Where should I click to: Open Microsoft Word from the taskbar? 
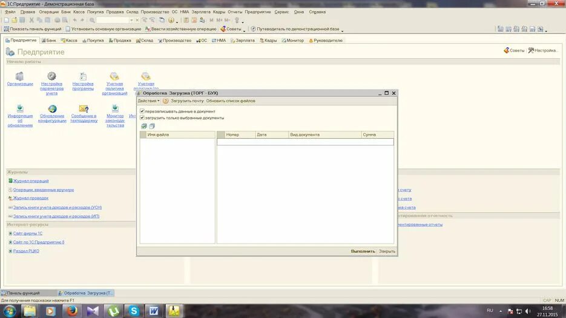(x=154, y=311)
